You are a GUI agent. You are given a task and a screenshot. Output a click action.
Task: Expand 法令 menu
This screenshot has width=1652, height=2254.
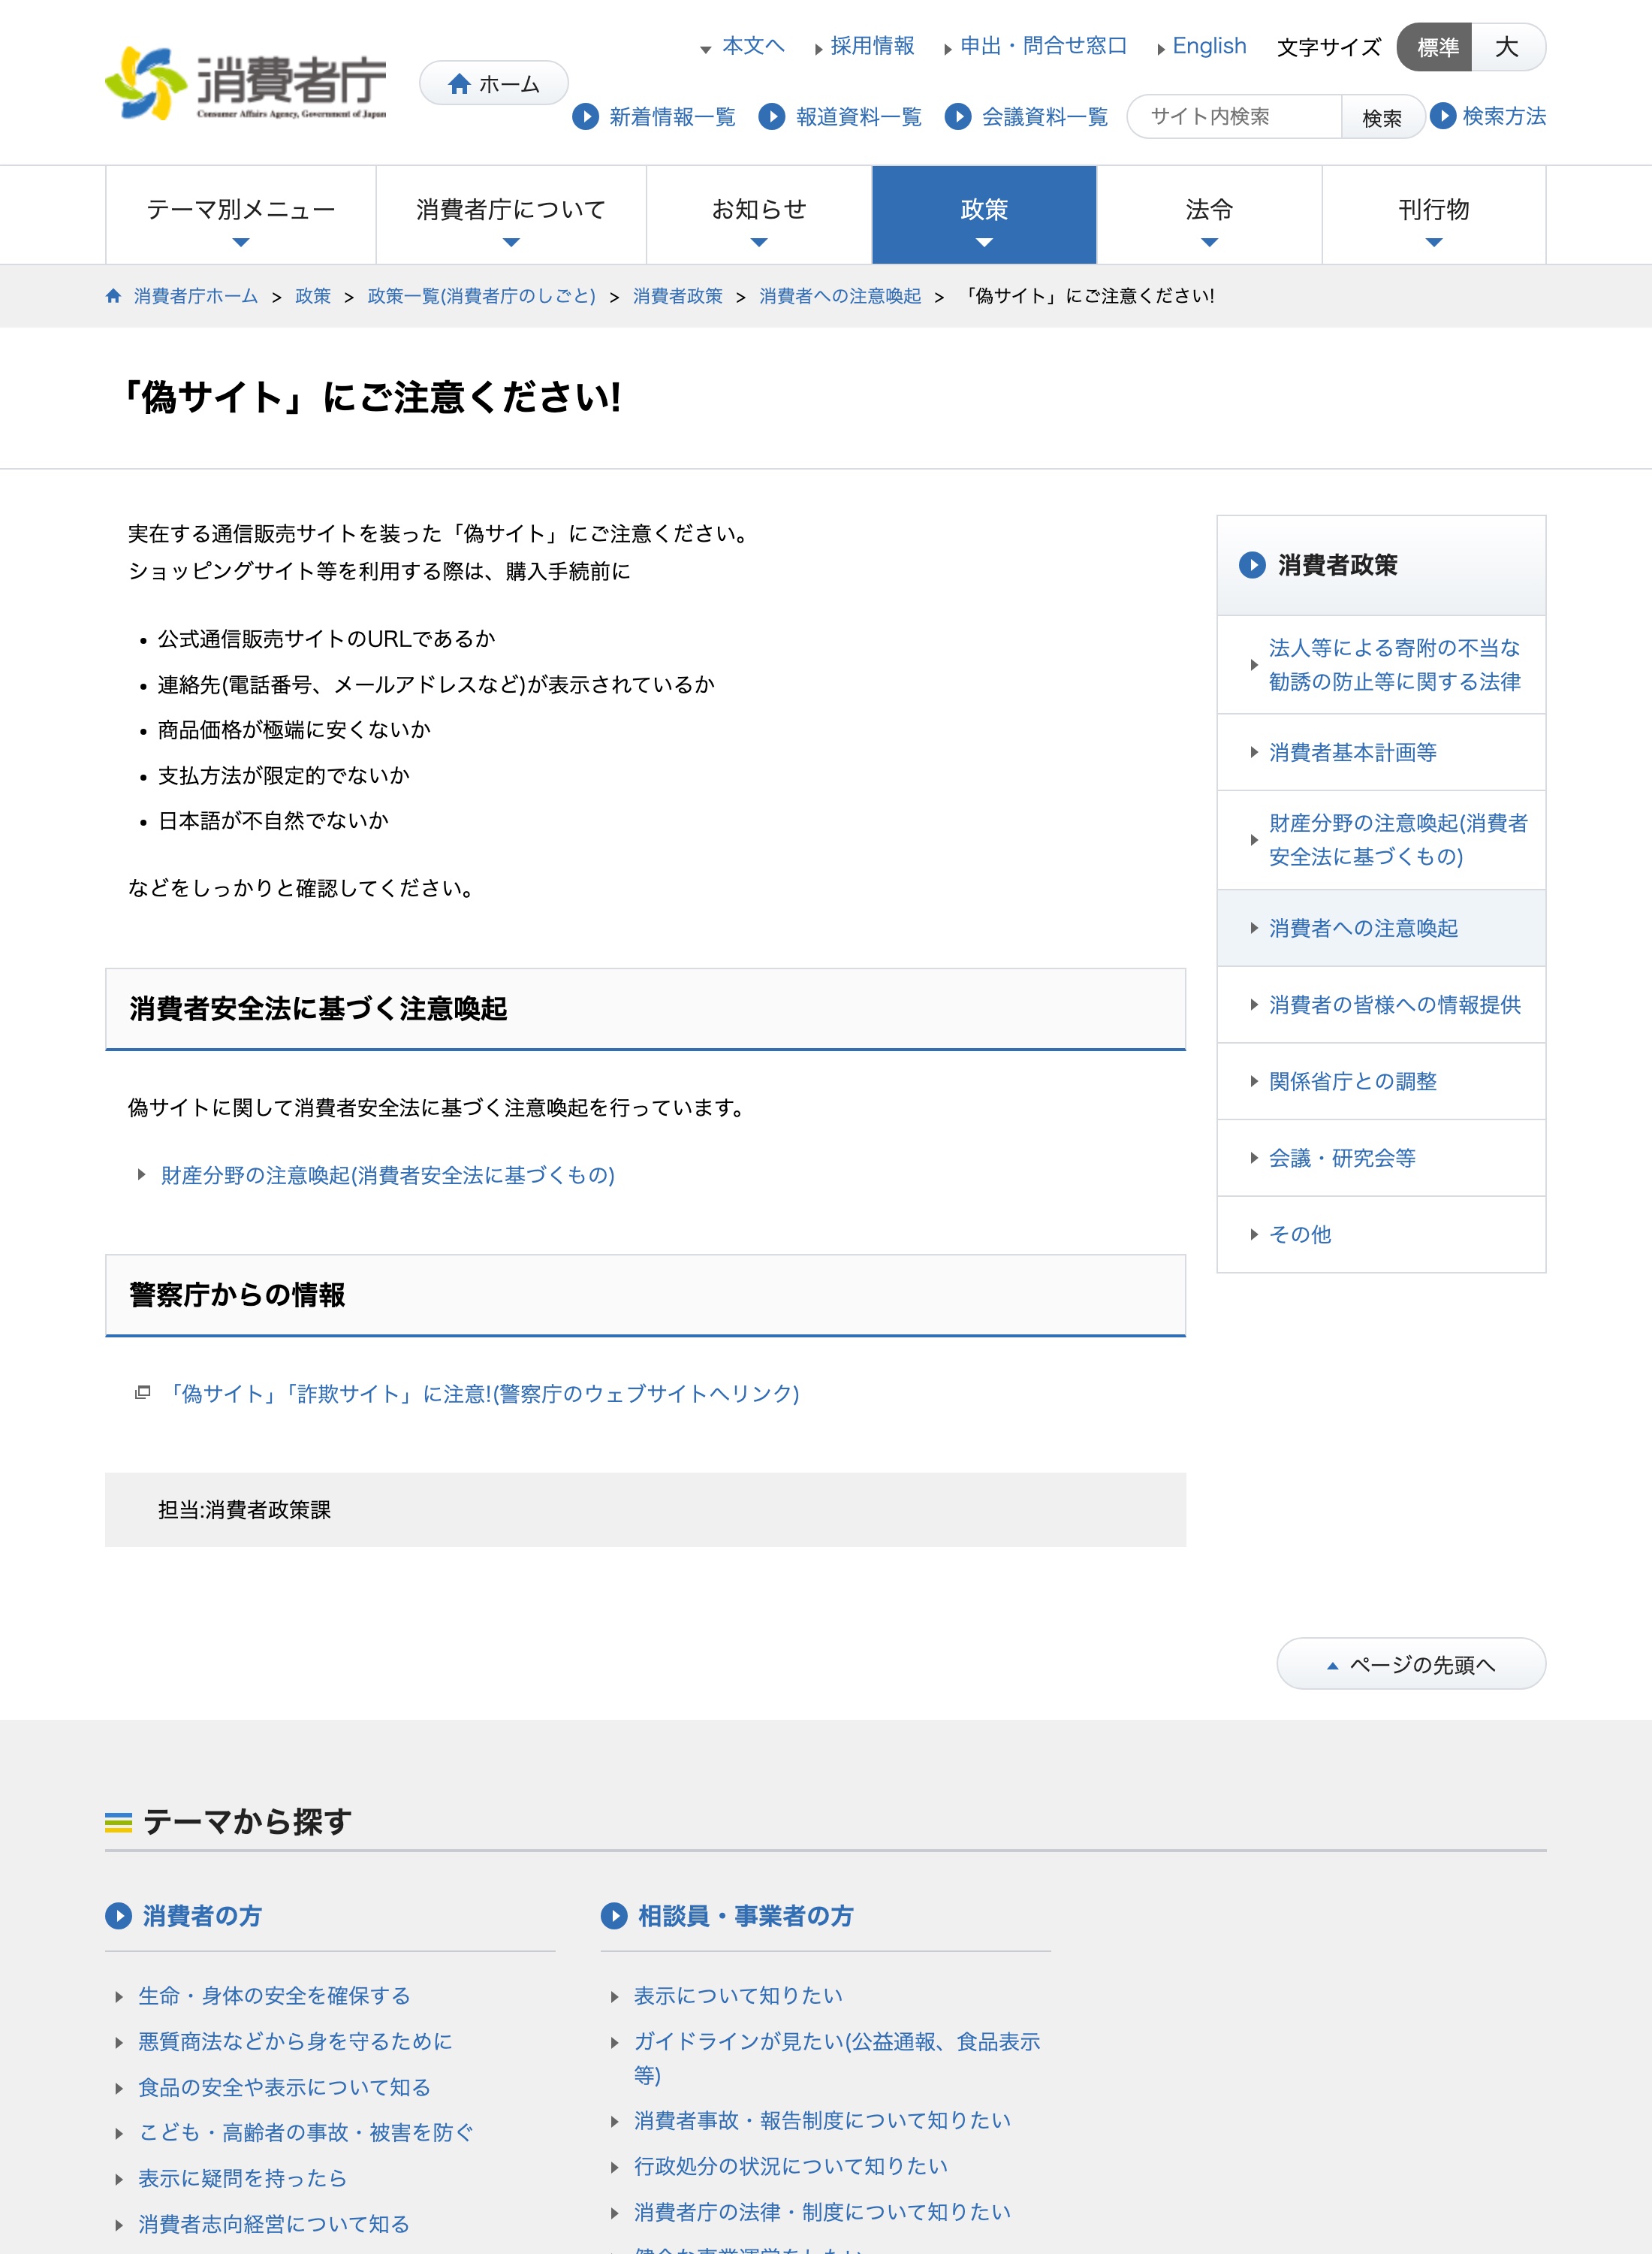point(1209,215)
